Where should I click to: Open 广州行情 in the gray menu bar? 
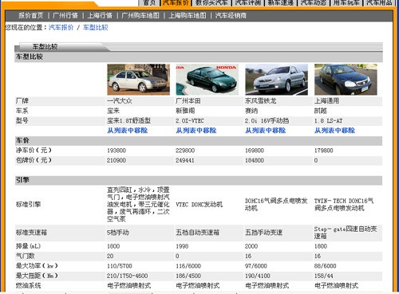[65, 16]
